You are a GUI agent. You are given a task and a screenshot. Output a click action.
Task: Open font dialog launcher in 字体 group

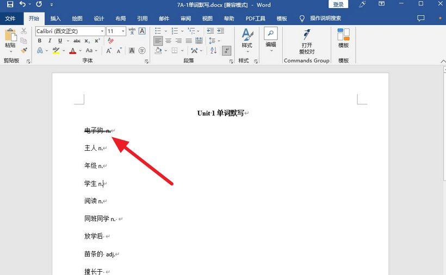click(147, 61)
